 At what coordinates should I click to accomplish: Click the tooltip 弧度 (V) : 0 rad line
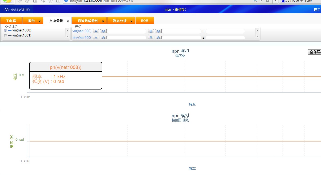pyautogui.click(x=48, y=82)
